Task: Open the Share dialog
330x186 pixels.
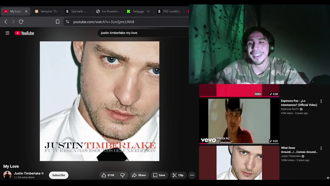Action: 139,175
